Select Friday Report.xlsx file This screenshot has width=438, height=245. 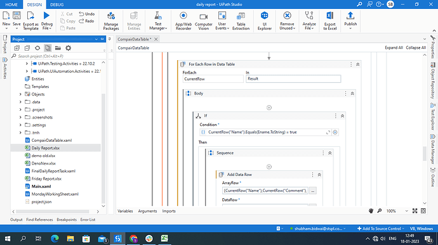tap(46, 179)
